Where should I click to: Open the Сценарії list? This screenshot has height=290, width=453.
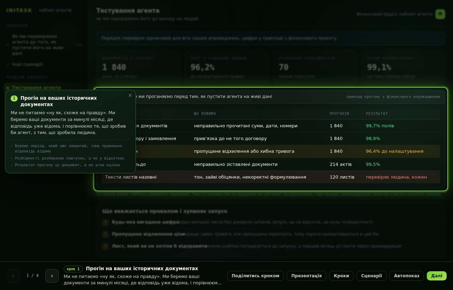click(x=371, y=276)
